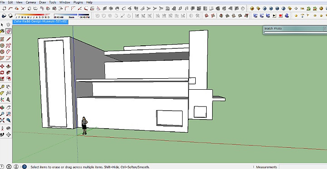
Task: Choose the Push/Pull tool
Action: point(8,67)
